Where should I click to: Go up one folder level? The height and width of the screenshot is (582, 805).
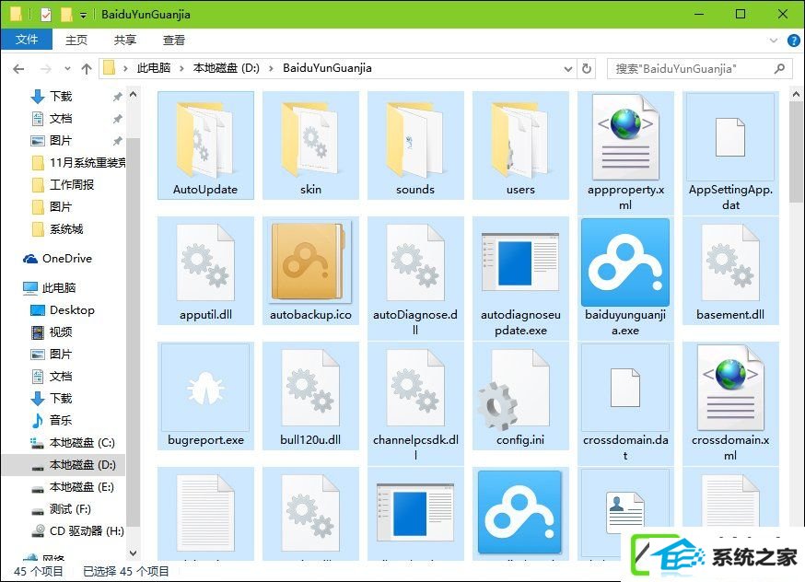tap(87, 68)
